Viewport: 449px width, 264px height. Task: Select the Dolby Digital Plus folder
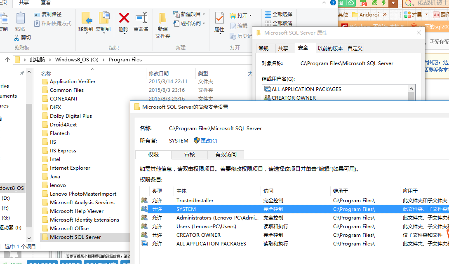pos(71,116)
